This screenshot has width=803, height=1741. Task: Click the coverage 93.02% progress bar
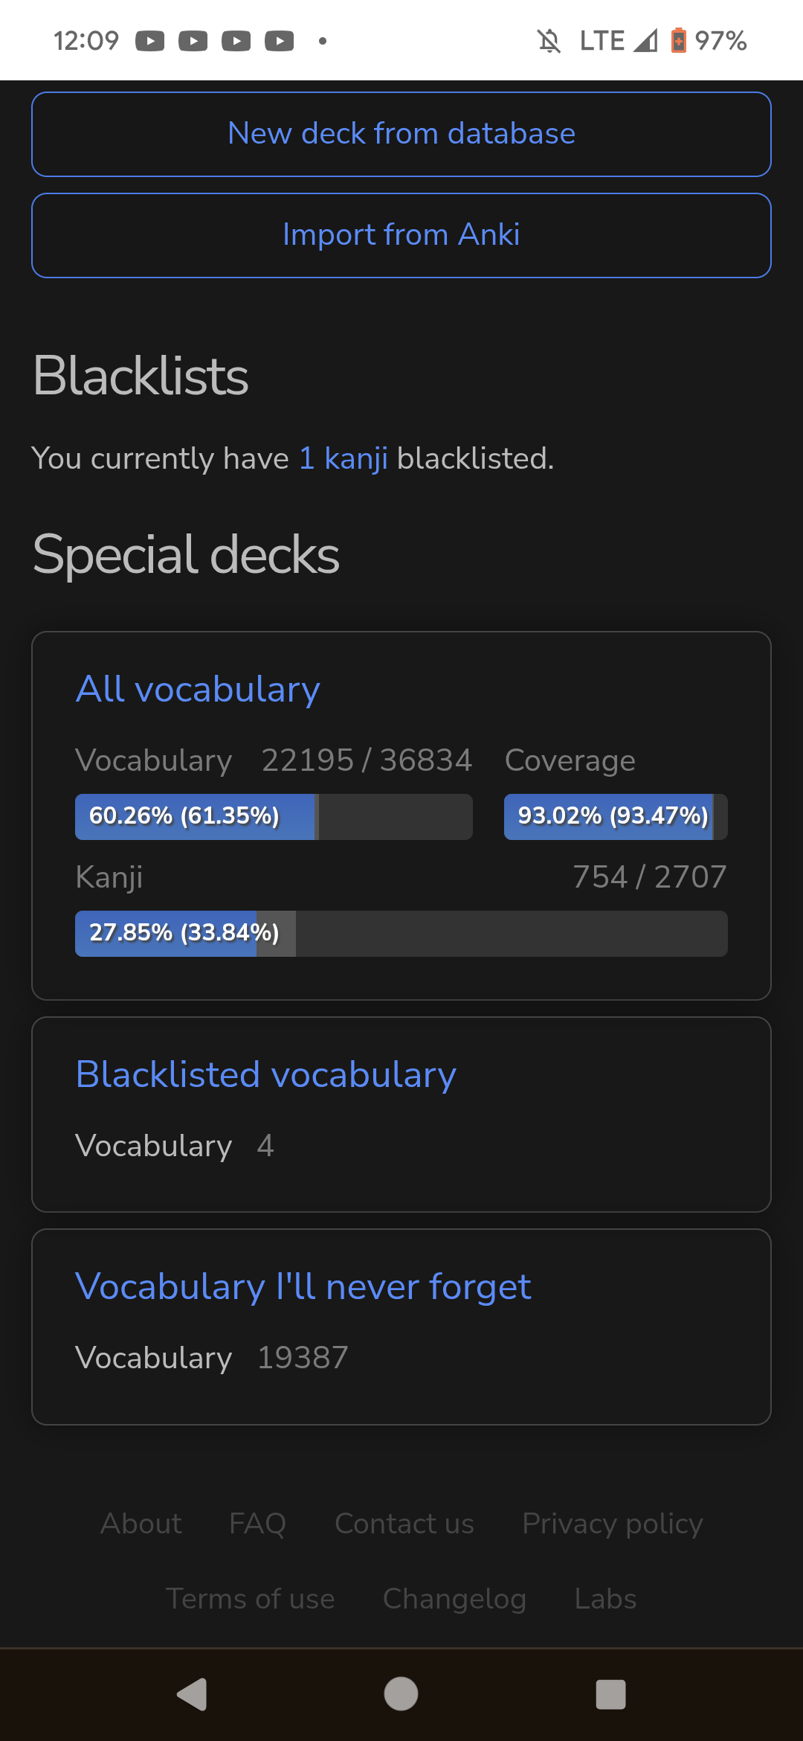point(615,817)
